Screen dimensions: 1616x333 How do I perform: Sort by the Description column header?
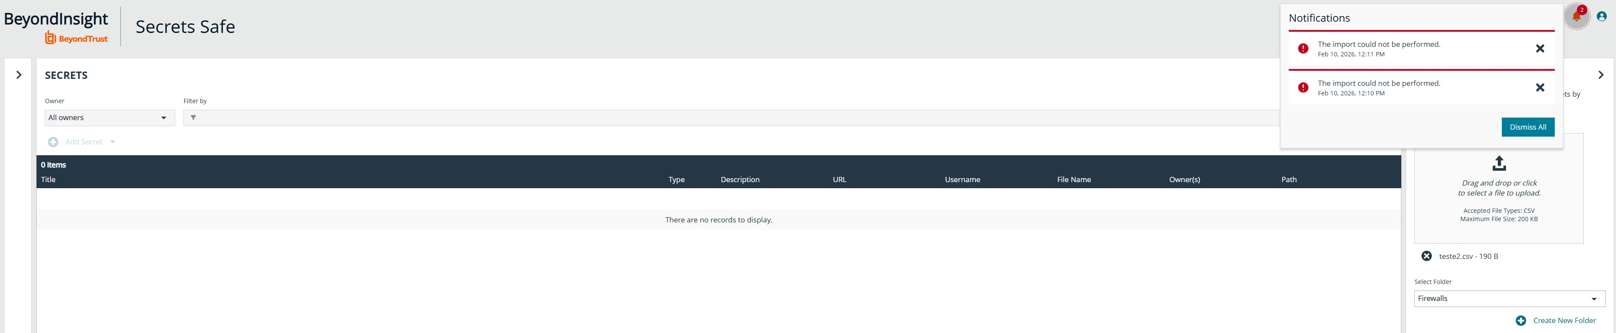pyautogui.click(x=740, y=180)
